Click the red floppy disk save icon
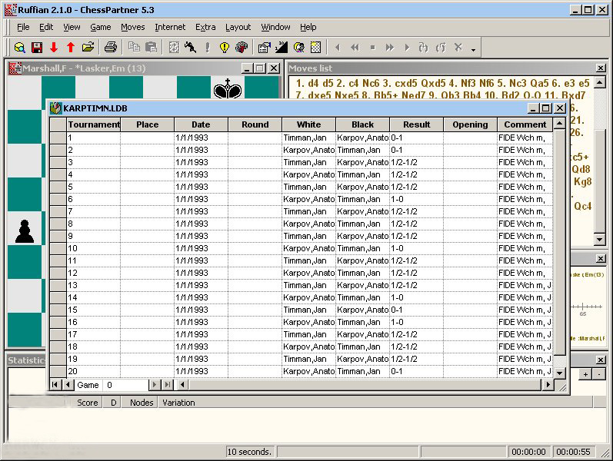The image size is (613, 461). click(37, 48)
